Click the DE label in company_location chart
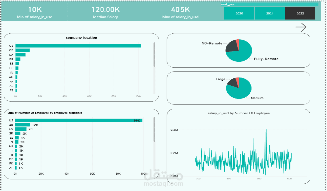Image resolution: width=327 pixels, height=191 pixels. point(11,68)
